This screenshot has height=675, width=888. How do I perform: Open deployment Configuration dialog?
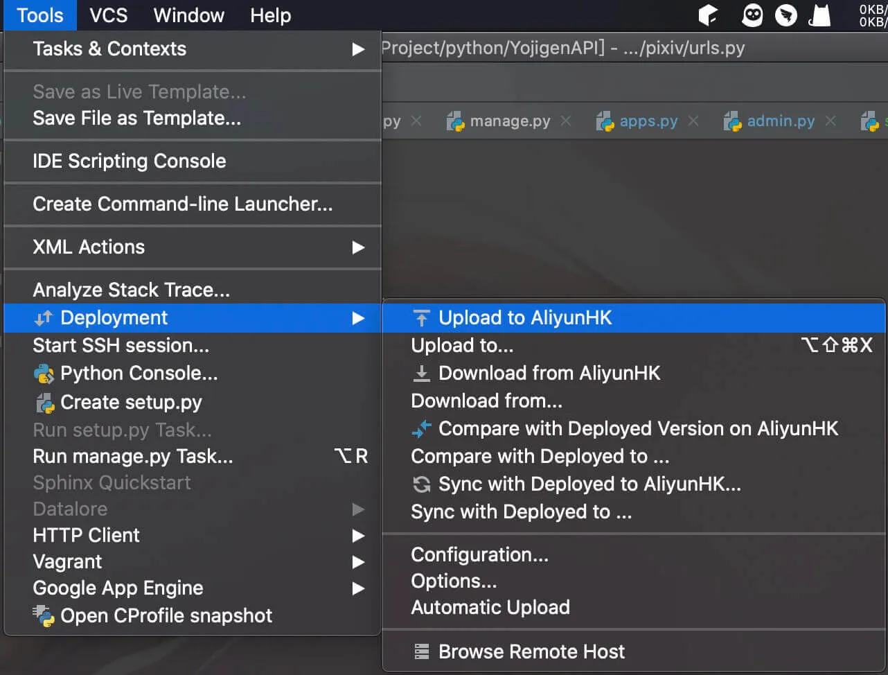tap(479, 555)
